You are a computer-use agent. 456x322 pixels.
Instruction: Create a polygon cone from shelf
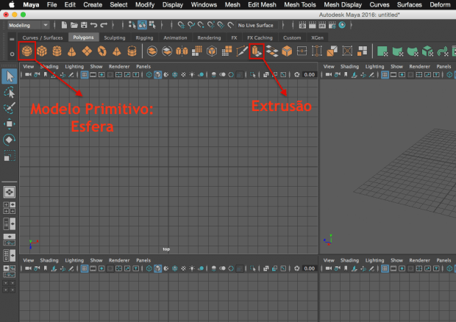pyautogui.click(x=71, y=51)
